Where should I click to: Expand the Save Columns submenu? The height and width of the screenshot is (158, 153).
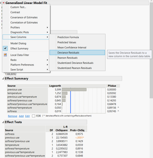[26, 37]
